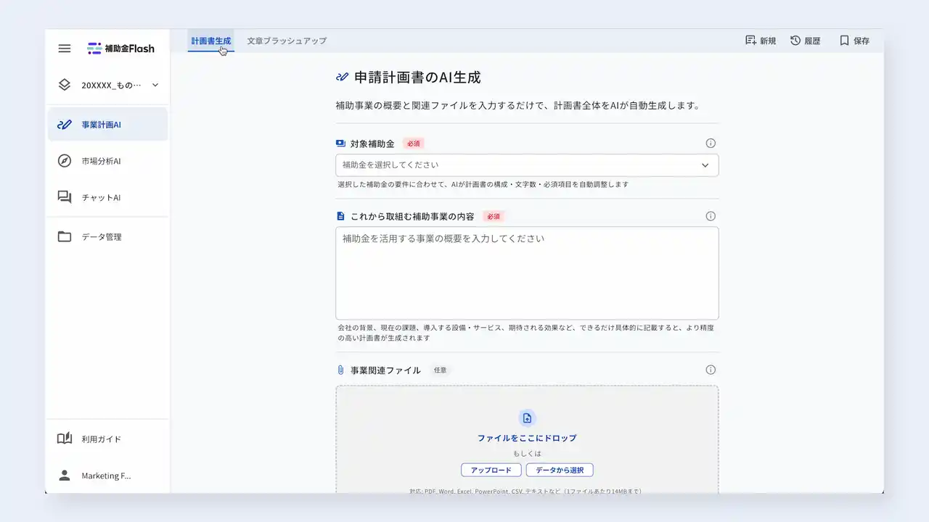This screenshot has height=522, width=929.
Task: Open the 履歴 history panel
Action: pyautogui.click(x=806, y=41)
